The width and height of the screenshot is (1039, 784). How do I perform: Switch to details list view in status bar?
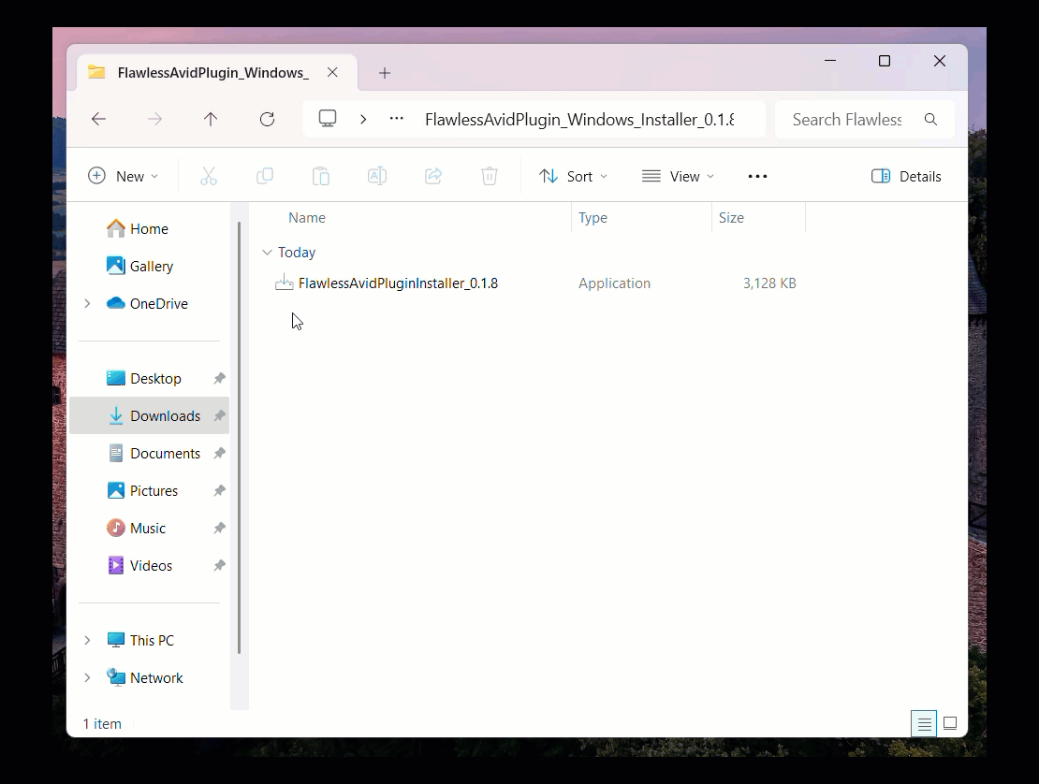click(x=924, y=723)
